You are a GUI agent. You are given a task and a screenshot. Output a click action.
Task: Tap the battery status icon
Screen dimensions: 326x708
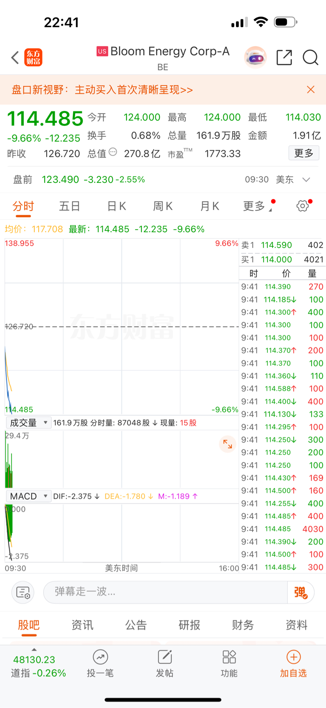click(x=286, y=22)
